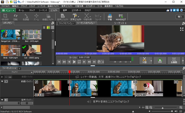Jump to start of sequence

59,62
